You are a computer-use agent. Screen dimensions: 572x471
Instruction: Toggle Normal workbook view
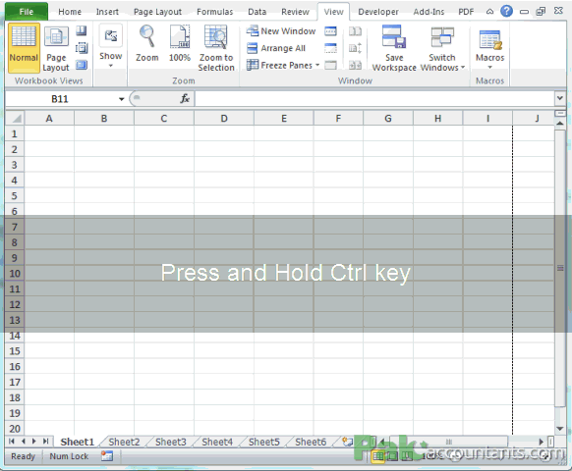(x=24, y=48)
